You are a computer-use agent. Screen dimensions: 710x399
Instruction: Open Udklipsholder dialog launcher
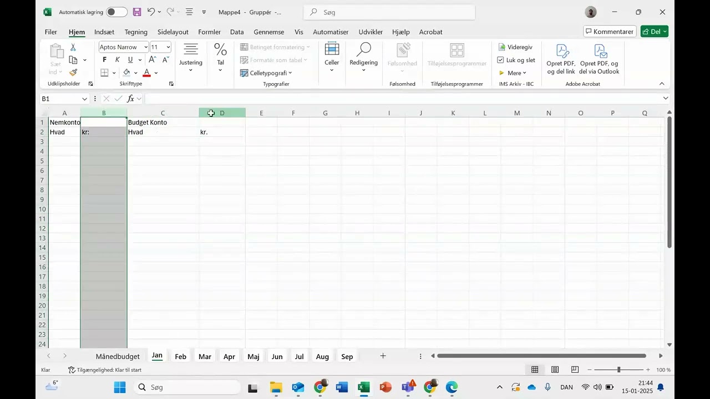[x=90, y=84]
